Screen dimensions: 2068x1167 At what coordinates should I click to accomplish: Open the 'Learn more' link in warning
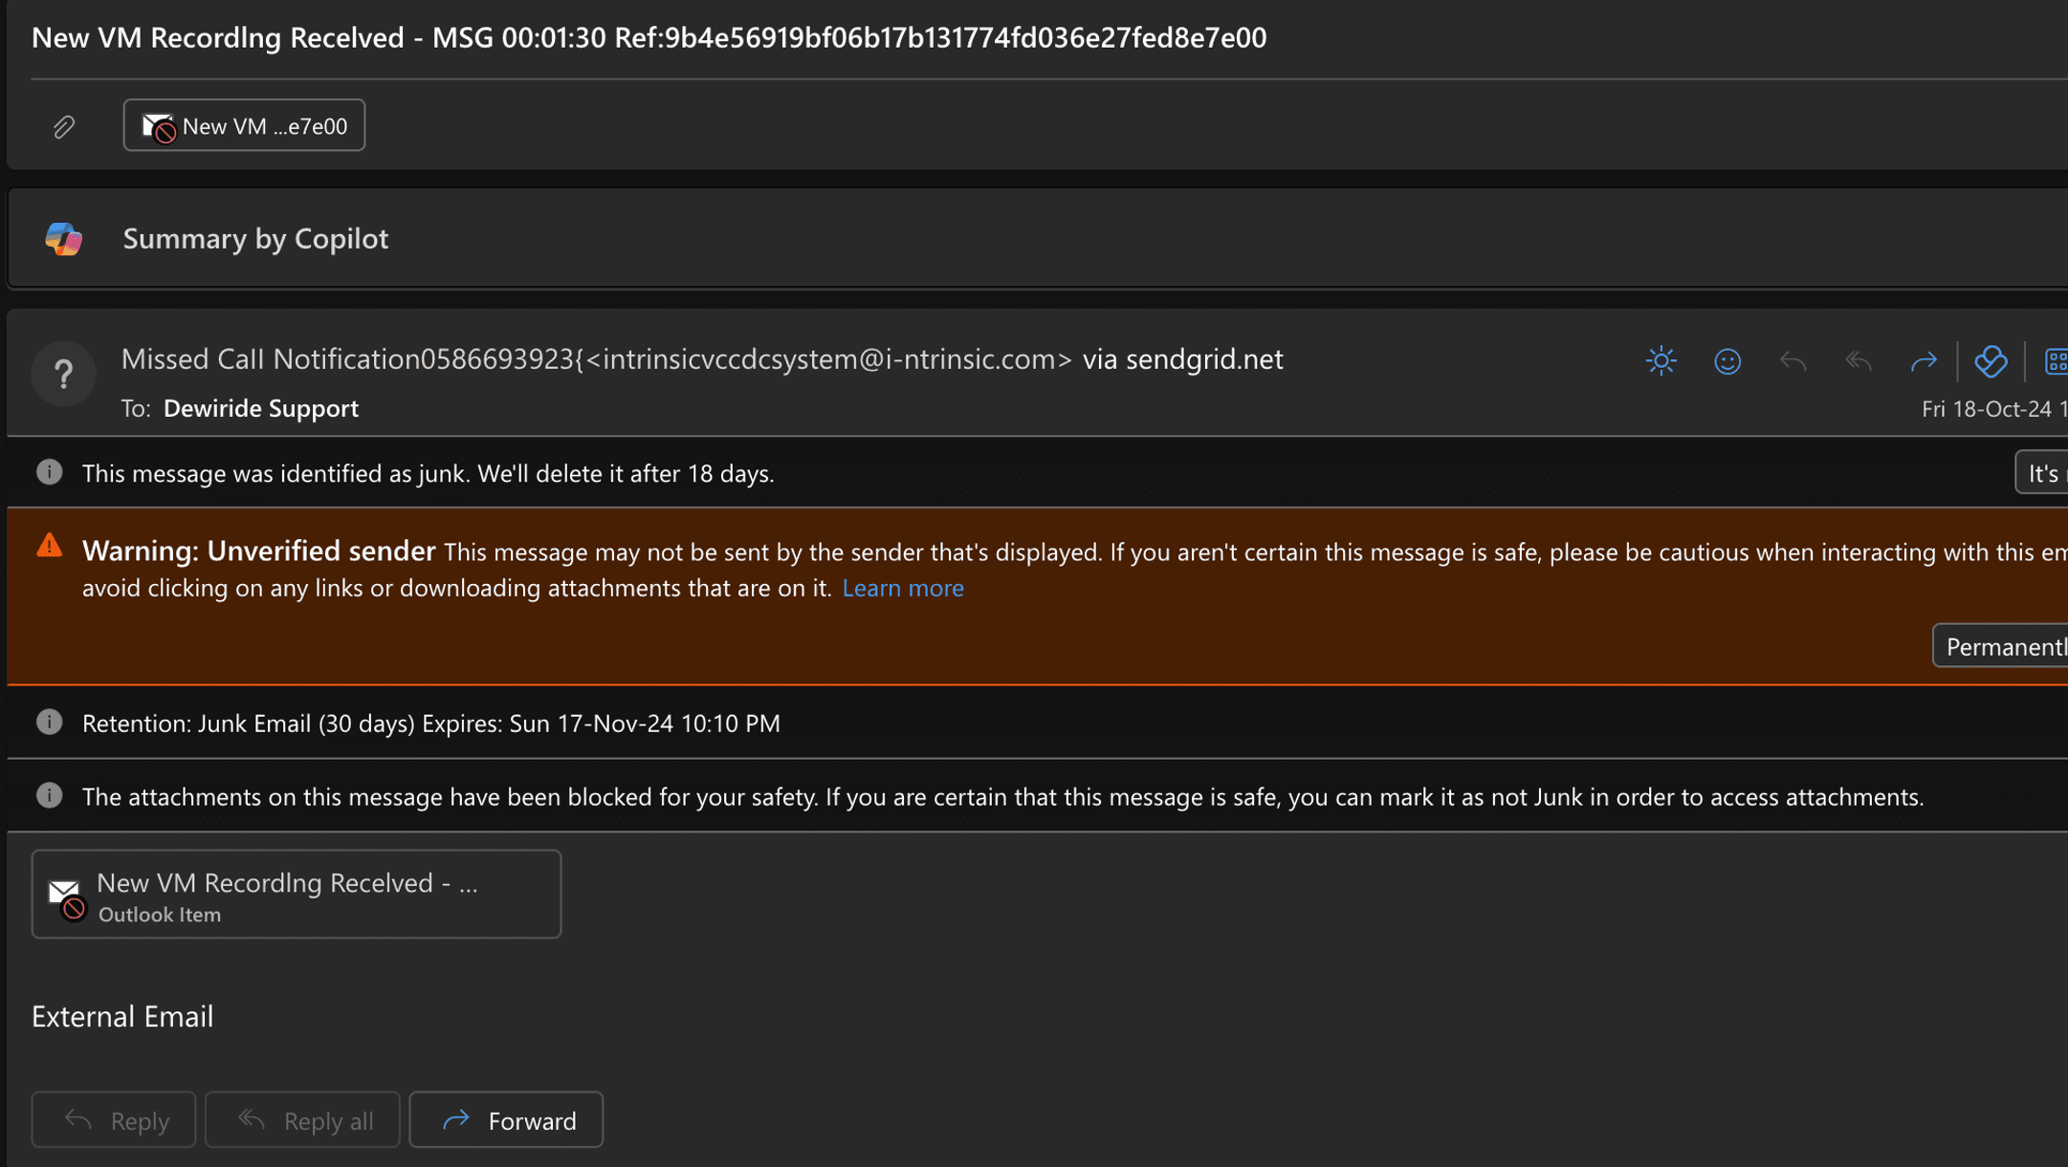902,588
